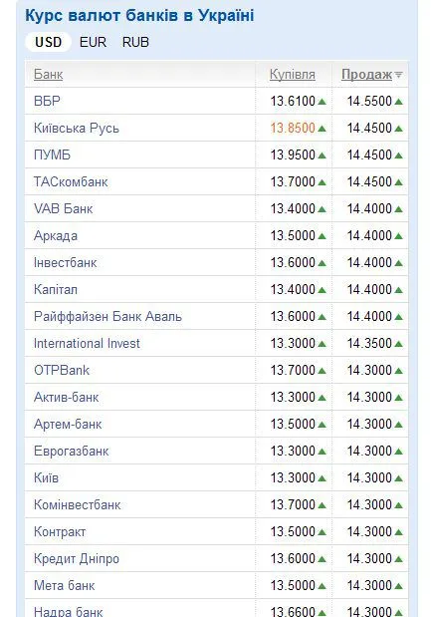The height and width of the screenshot is (617, 431).
Task: Open the Райффайзен Банк Аваль link
Action: click(108, 316)
